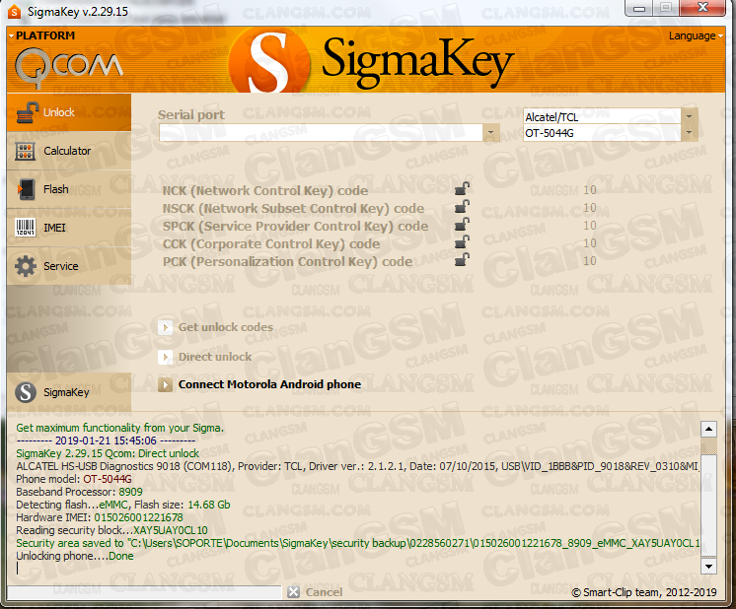Screen dimensions: 736x609
Task: Click Direct unlock button
Action: (205, 358)
